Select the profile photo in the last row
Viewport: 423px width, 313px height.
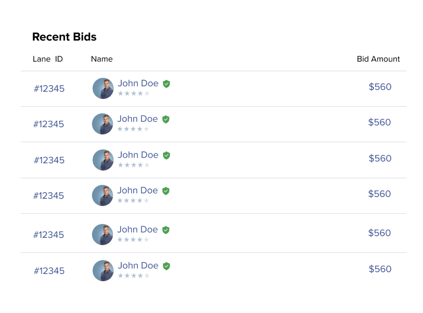pos(103,270)
